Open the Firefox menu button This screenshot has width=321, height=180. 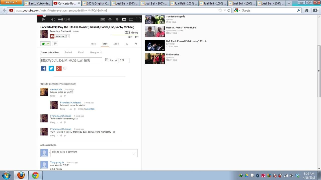(11, 2)
